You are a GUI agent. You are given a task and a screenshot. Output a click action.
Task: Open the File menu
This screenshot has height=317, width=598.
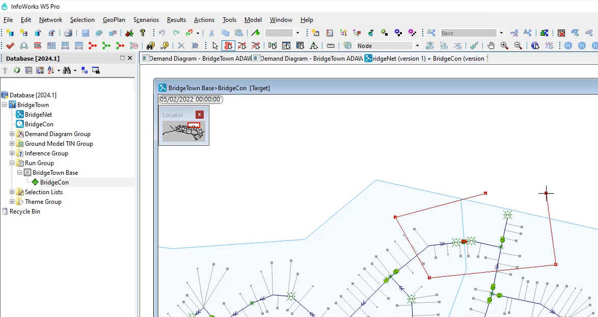click(8, 20)
